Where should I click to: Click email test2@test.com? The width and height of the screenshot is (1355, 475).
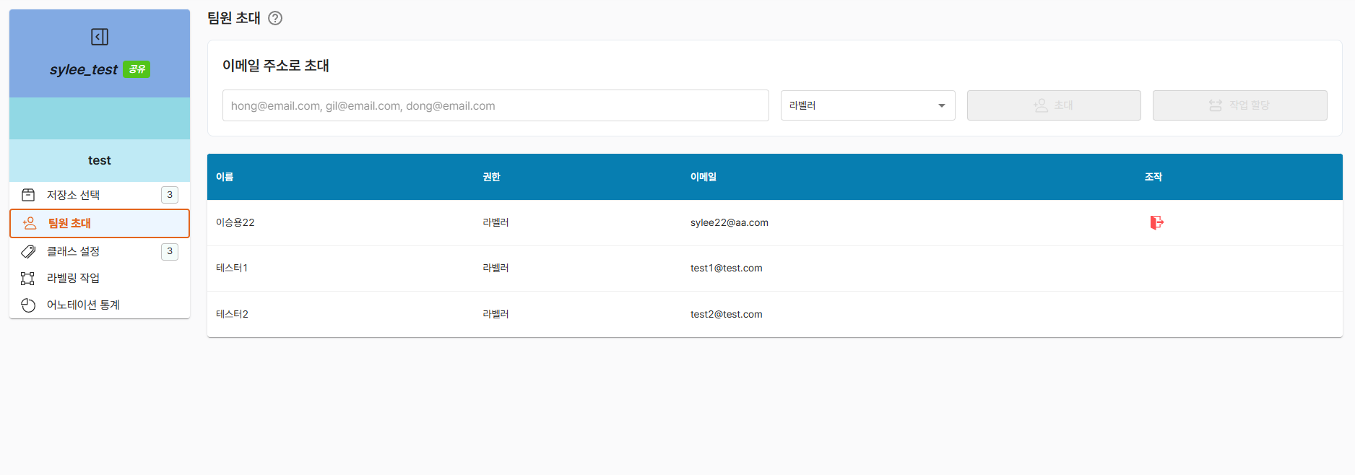coord(726,314)
